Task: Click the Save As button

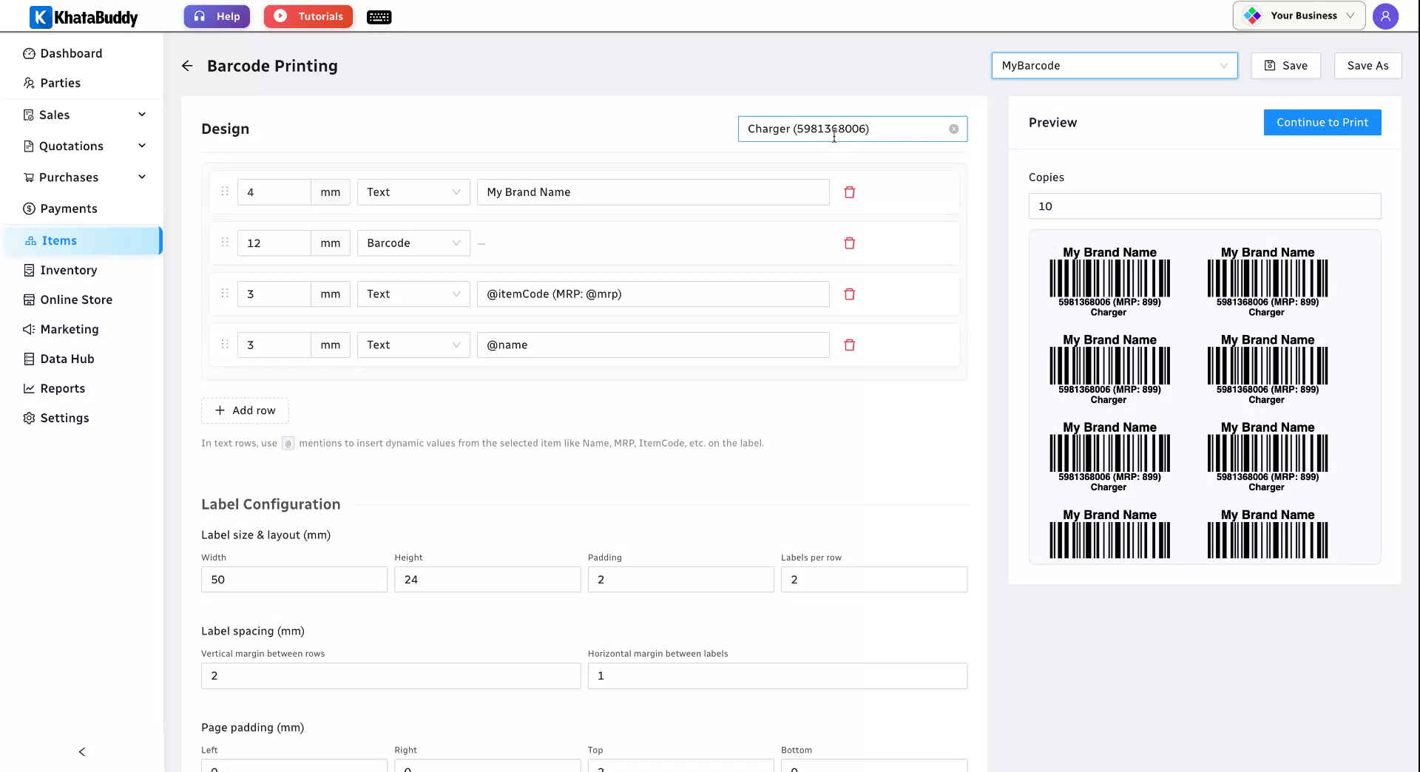Action: (x=1367, y=66)
